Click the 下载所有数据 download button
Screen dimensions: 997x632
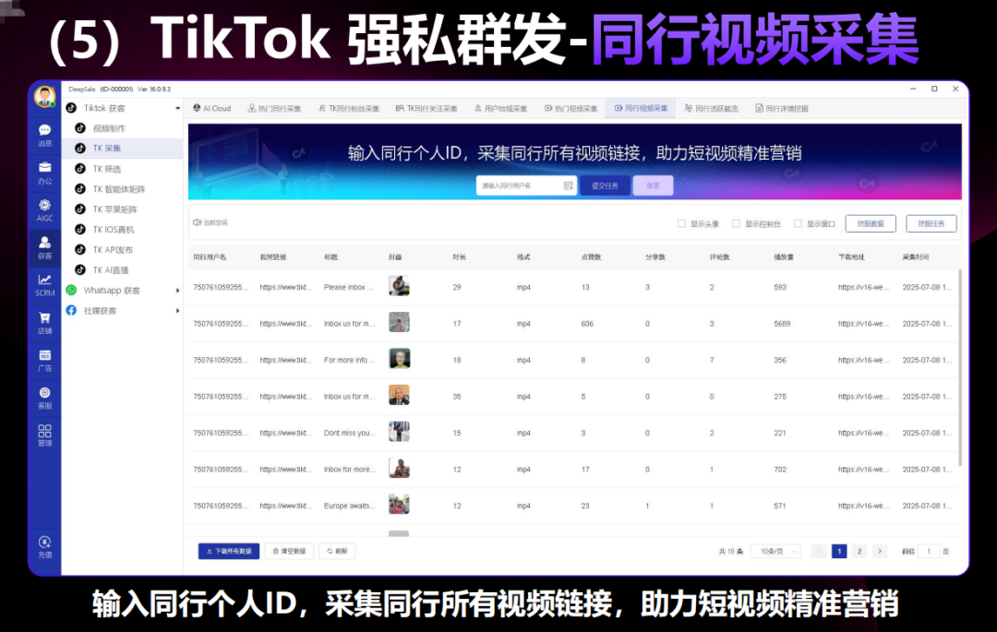pos(229,552)
